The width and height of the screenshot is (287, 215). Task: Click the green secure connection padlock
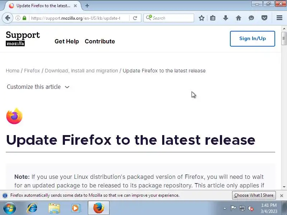24,18
